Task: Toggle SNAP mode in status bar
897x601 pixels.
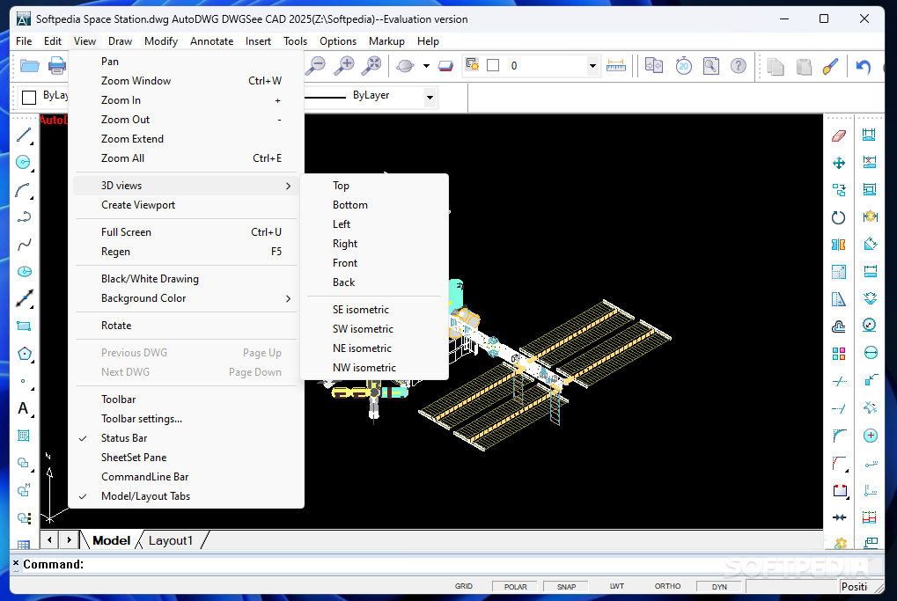Action: [x=566, y=586]
